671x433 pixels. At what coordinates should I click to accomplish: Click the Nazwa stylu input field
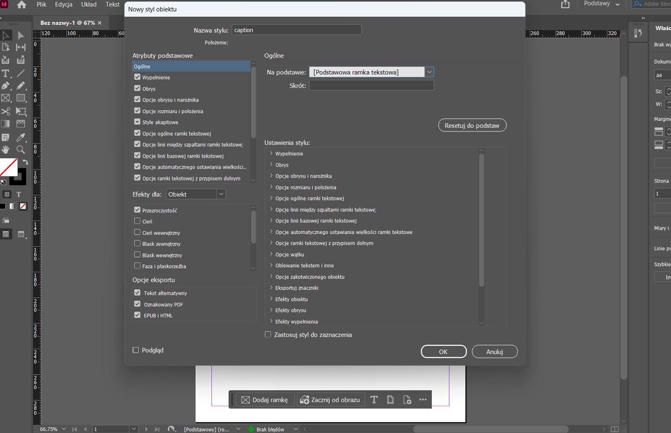point(296,30)
